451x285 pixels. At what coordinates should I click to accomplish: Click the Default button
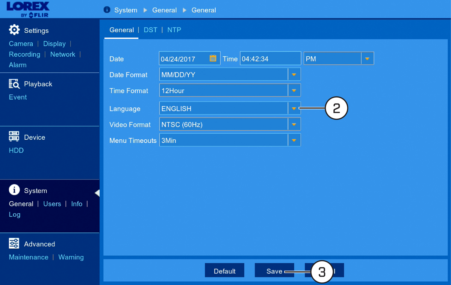224,270
